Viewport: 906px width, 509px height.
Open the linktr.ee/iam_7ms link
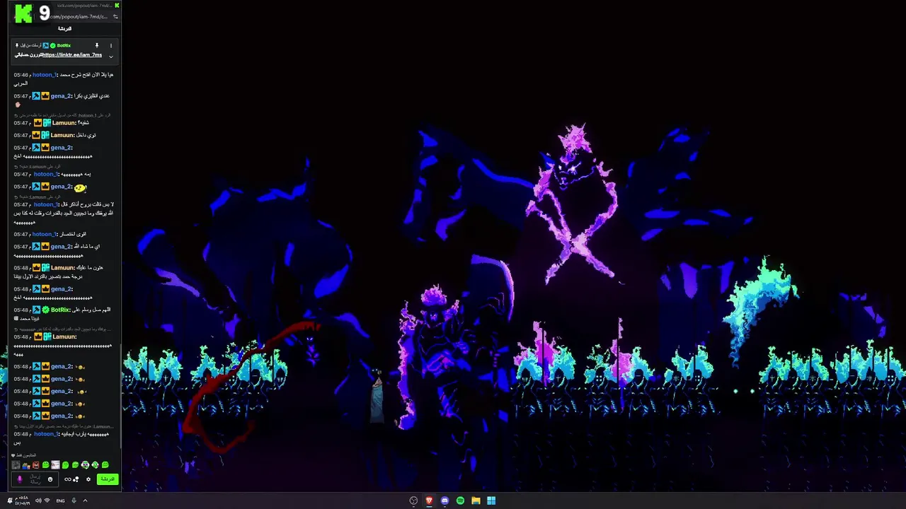72,55
